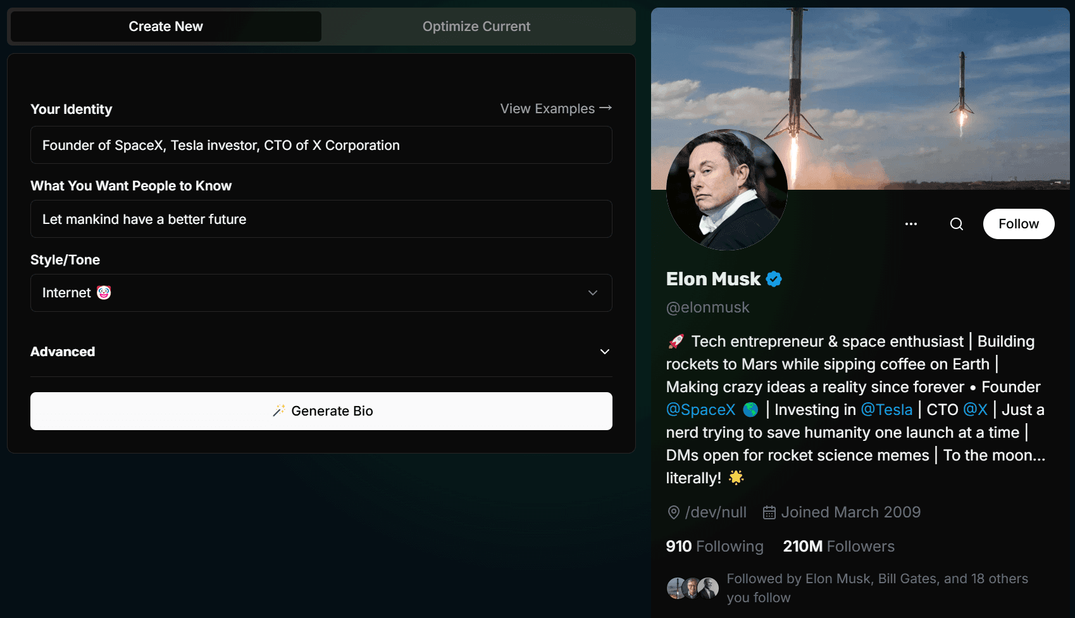Screen dimensions: 1075x618
Task: Select the Create New tab
Action: point(166,27)
